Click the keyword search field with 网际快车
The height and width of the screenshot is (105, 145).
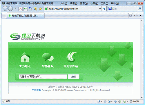(43, 77)
